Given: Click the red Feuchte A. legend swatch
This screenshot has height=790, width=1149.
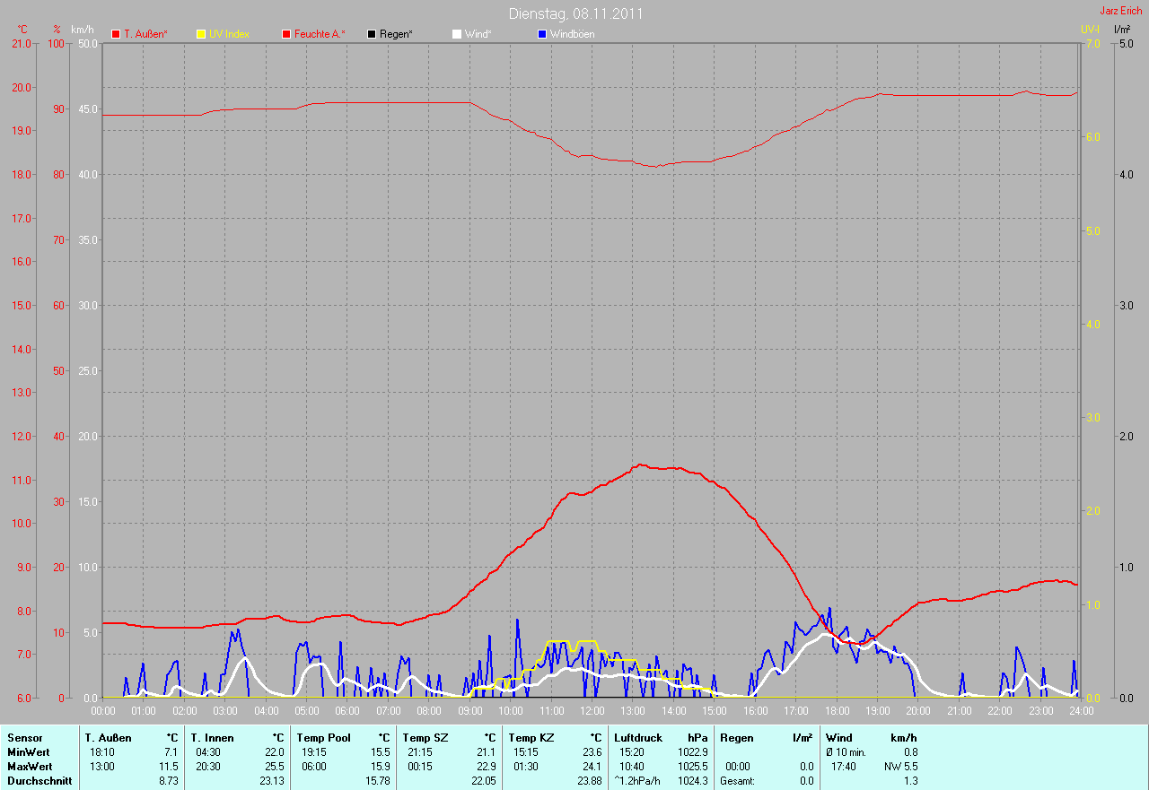Looking at the screenshot, I should 286,34.
